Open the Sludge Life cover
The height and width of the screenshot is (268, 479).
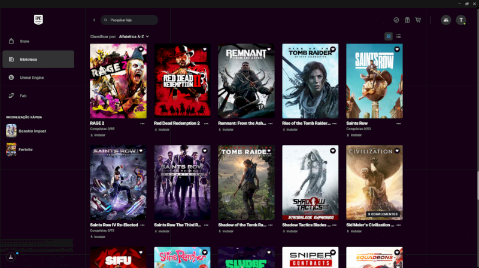tap(246, 258)
